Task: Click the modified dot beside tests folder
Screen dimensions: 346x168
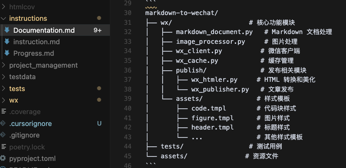Action: (99, 88)
